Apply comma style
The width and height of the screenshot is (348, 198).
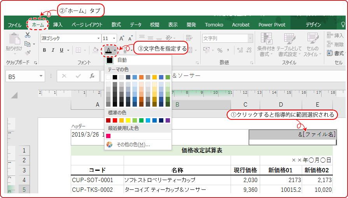[228, 50]
